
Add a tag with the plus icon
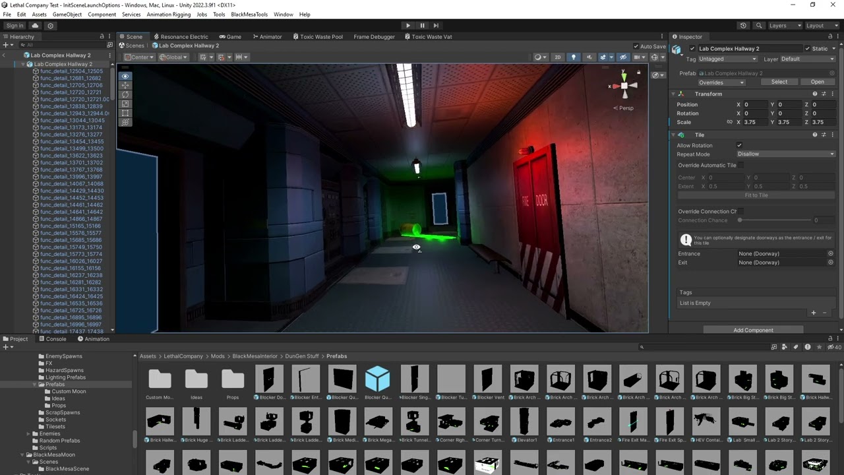pyautogui.click(x=813, y=313)
